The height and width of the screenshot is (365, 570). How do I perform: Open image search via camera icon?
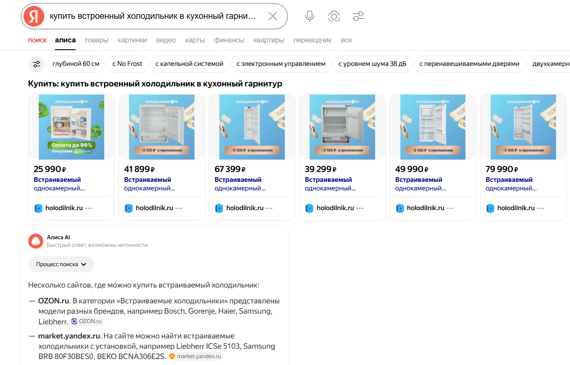pyautogui.click(x=334, y=16)
